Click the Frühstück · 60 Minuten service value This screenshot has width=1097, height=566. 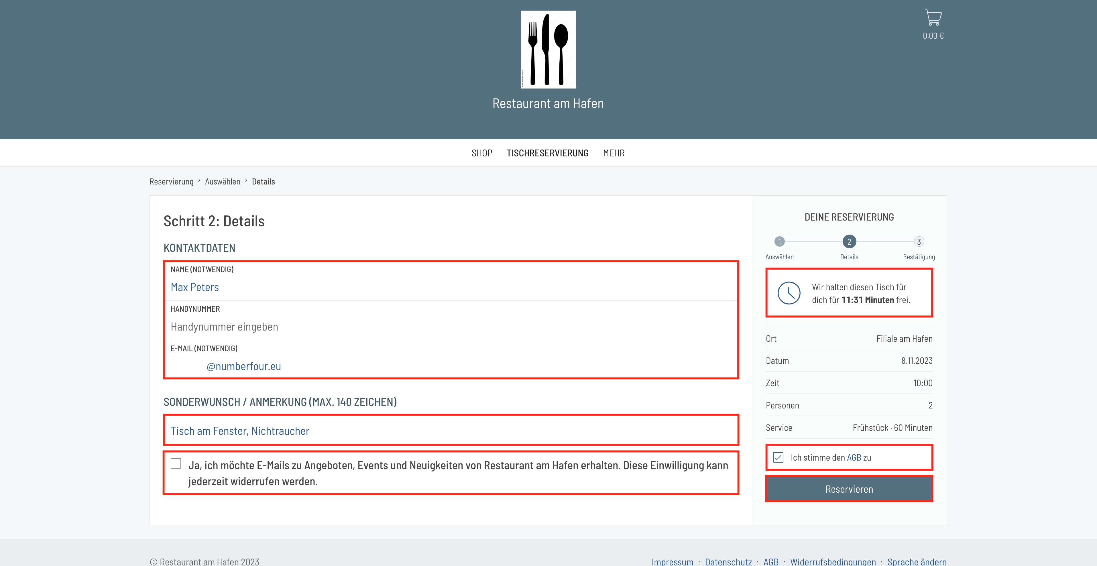[x=892, y=428]
